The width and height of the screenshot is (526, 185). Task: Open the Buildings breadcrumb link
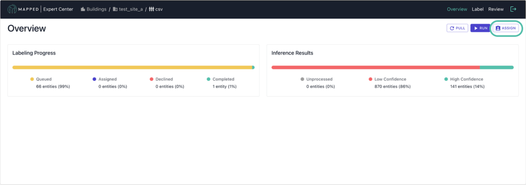coord(96,9)
